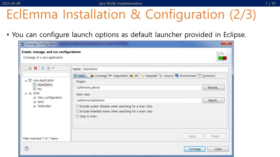
Task: Click the Browse... button for Project
Action: click(x=214, y=87)
